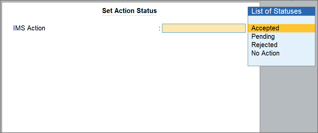Focus the IMS Action input field
The width and height of the screenshot is (318, 133).
pyautogui.click(x=204, y=28)
